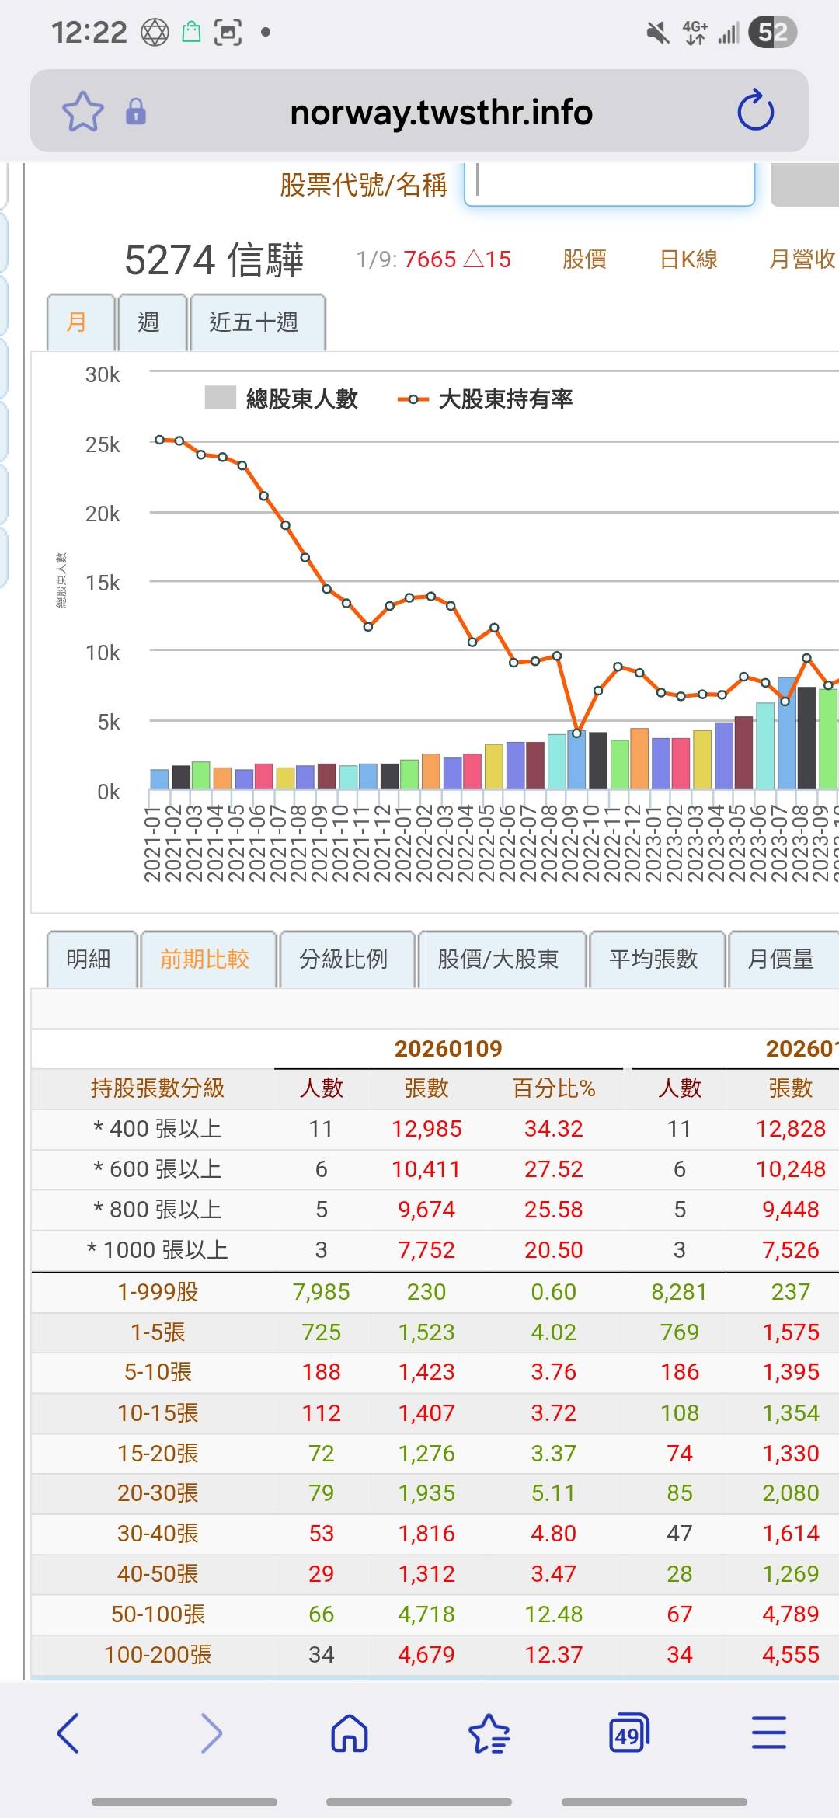The image size is (839, 1818).
Task: Tap the padlock site security icon
Action: (x=136, y=112)
